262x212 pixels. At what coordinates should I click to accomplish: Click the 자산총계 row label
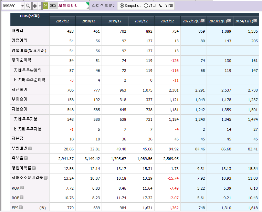19,89
